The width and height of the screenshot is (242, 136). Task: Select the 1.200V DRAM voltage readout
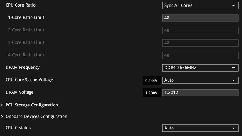tap(152, 93)
